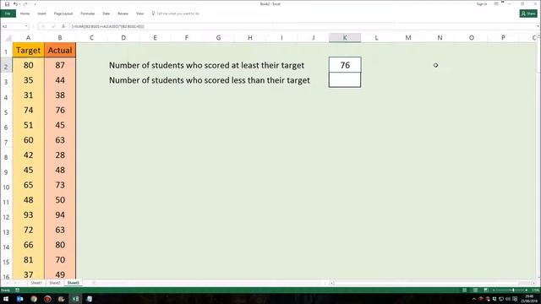Click 'Number of students who scored less than their target'
The height and width of the screenshot is (304, 541).
210,80
